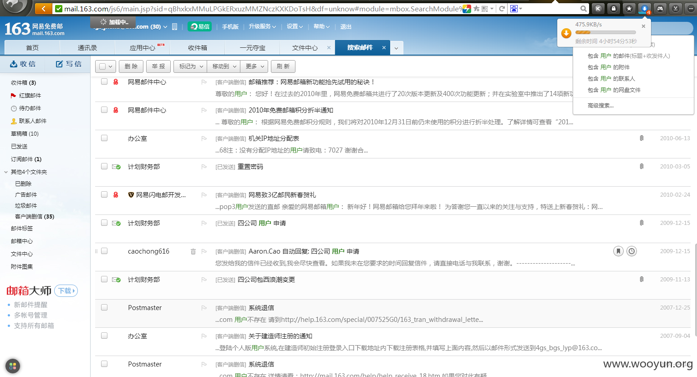Select checkbox for 四公司包西浪潮变更 email
This screenshot has width=697, height=377.
coord(104,279)
